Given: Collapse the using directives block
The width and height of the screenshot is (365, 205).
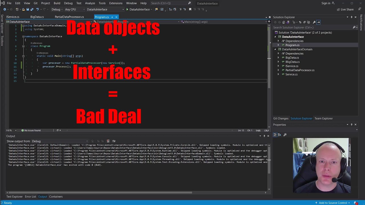Looking at the screenshot, I should (x=23, y=26).
